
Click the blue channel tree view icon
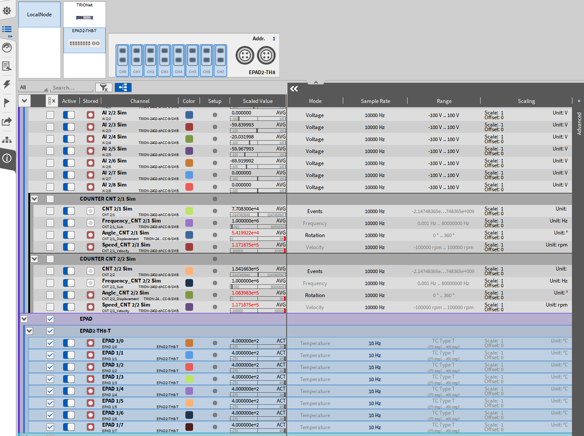[123, 87]
